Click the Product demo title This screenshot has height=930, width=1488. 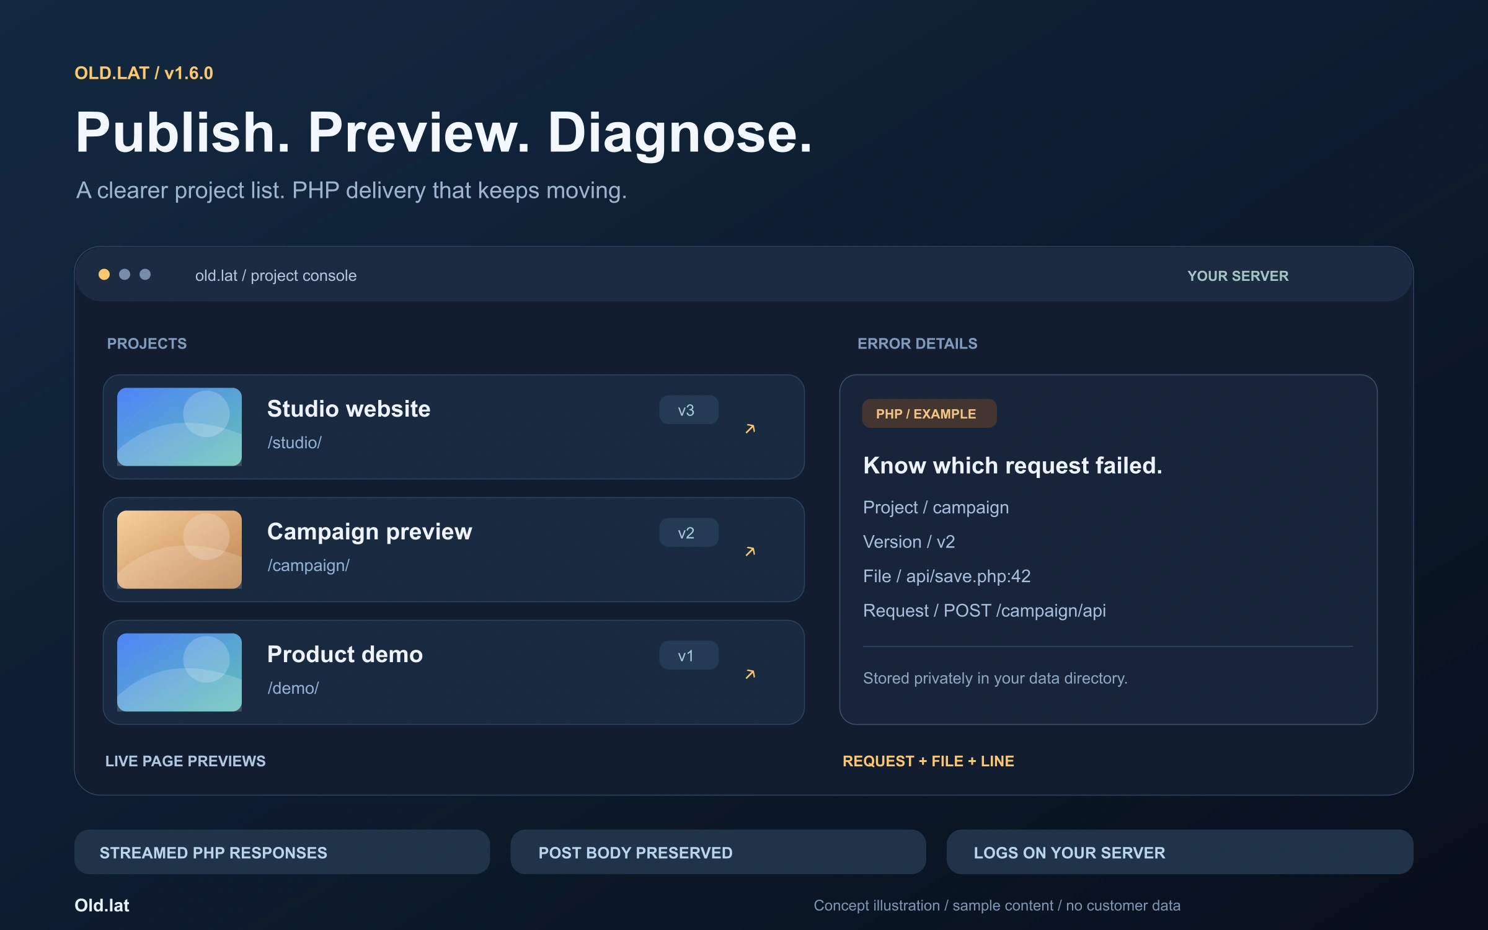[x=345, y=654]
